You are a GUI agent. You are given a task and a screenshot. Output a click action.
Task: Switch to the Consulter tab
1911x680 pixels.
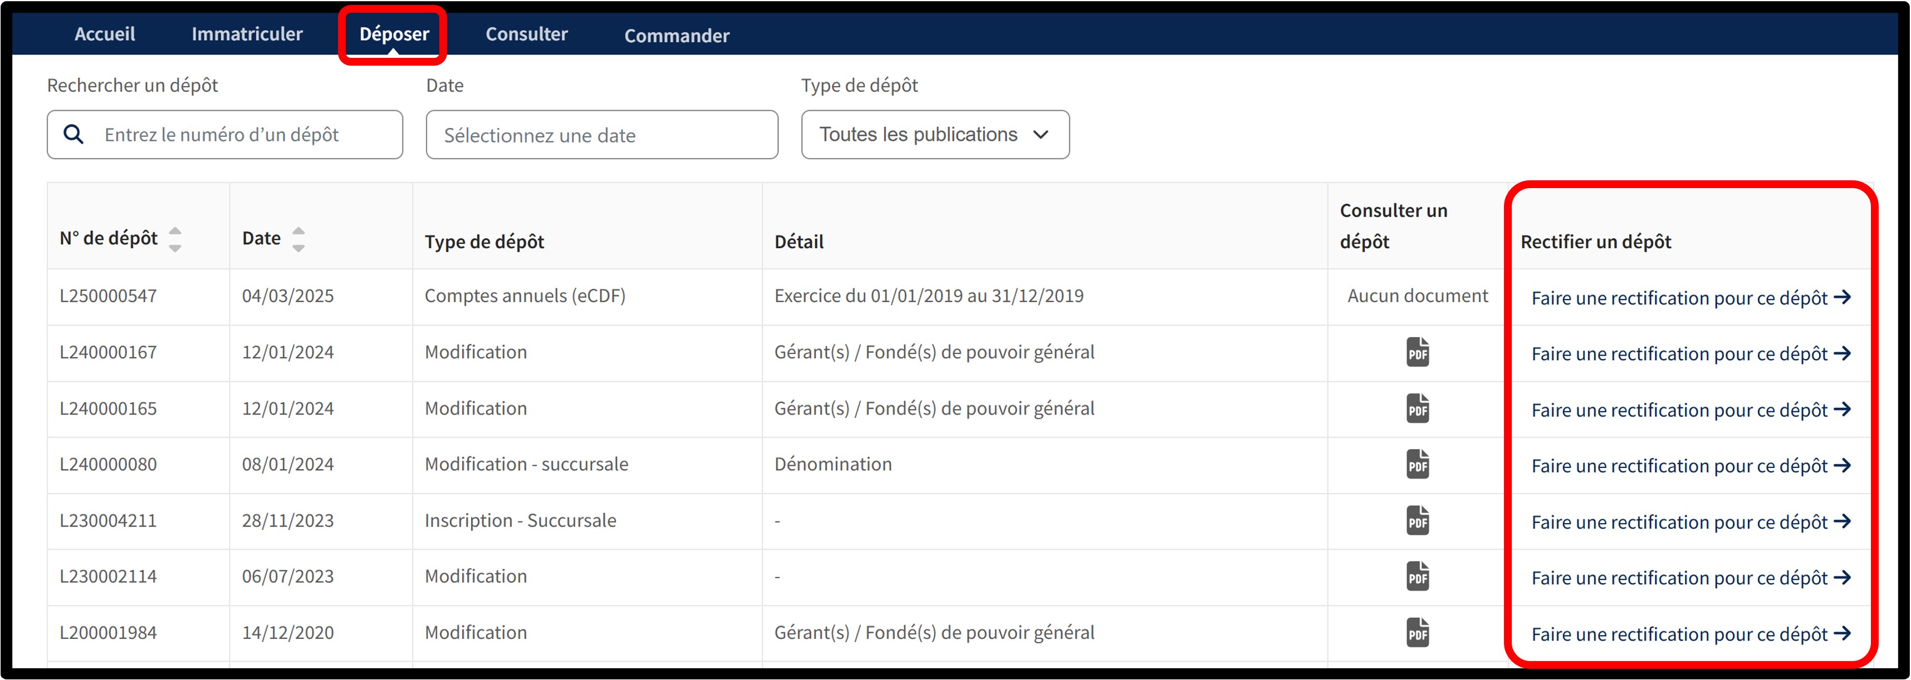526,34
